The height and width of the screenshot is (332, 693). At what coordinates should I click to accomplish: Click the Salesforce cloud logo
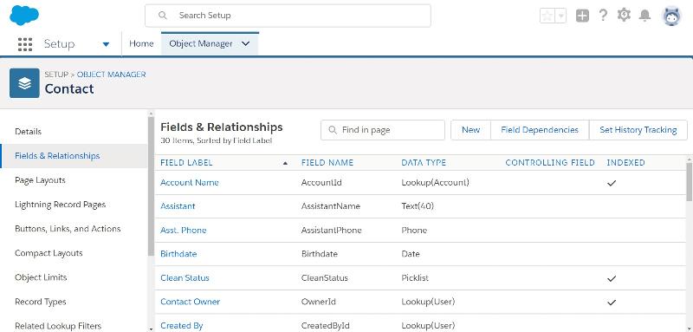coord(24,16)
